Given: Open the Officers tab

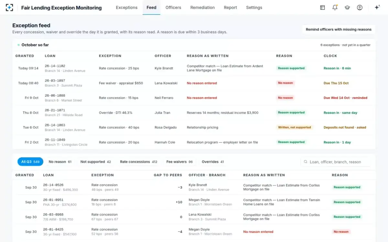Looking at the screenshot, I should [x=173, y=7].
